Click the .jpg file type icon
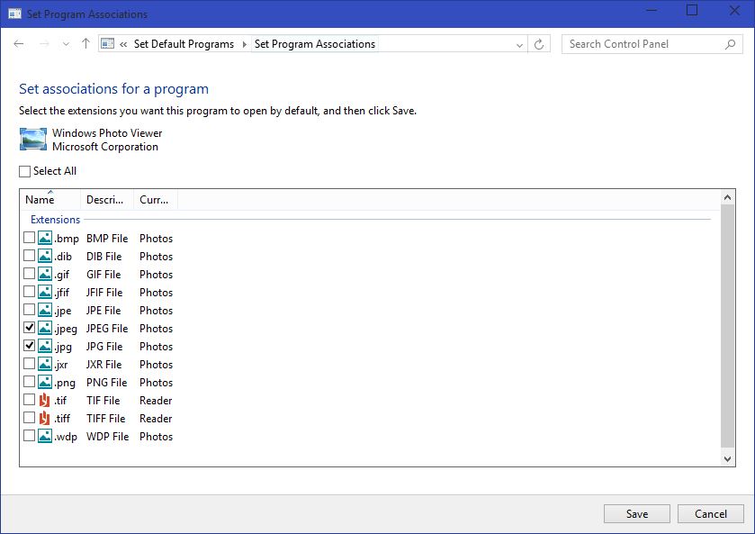Screen dimensions: 755x534 (x=45, y=346)
